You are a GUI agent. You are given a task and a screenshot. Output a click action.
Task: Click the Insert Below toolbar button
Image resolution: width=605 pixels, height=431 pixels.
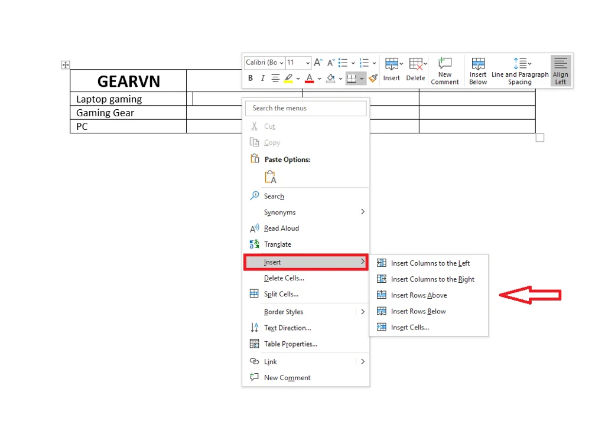pos(478,70)
